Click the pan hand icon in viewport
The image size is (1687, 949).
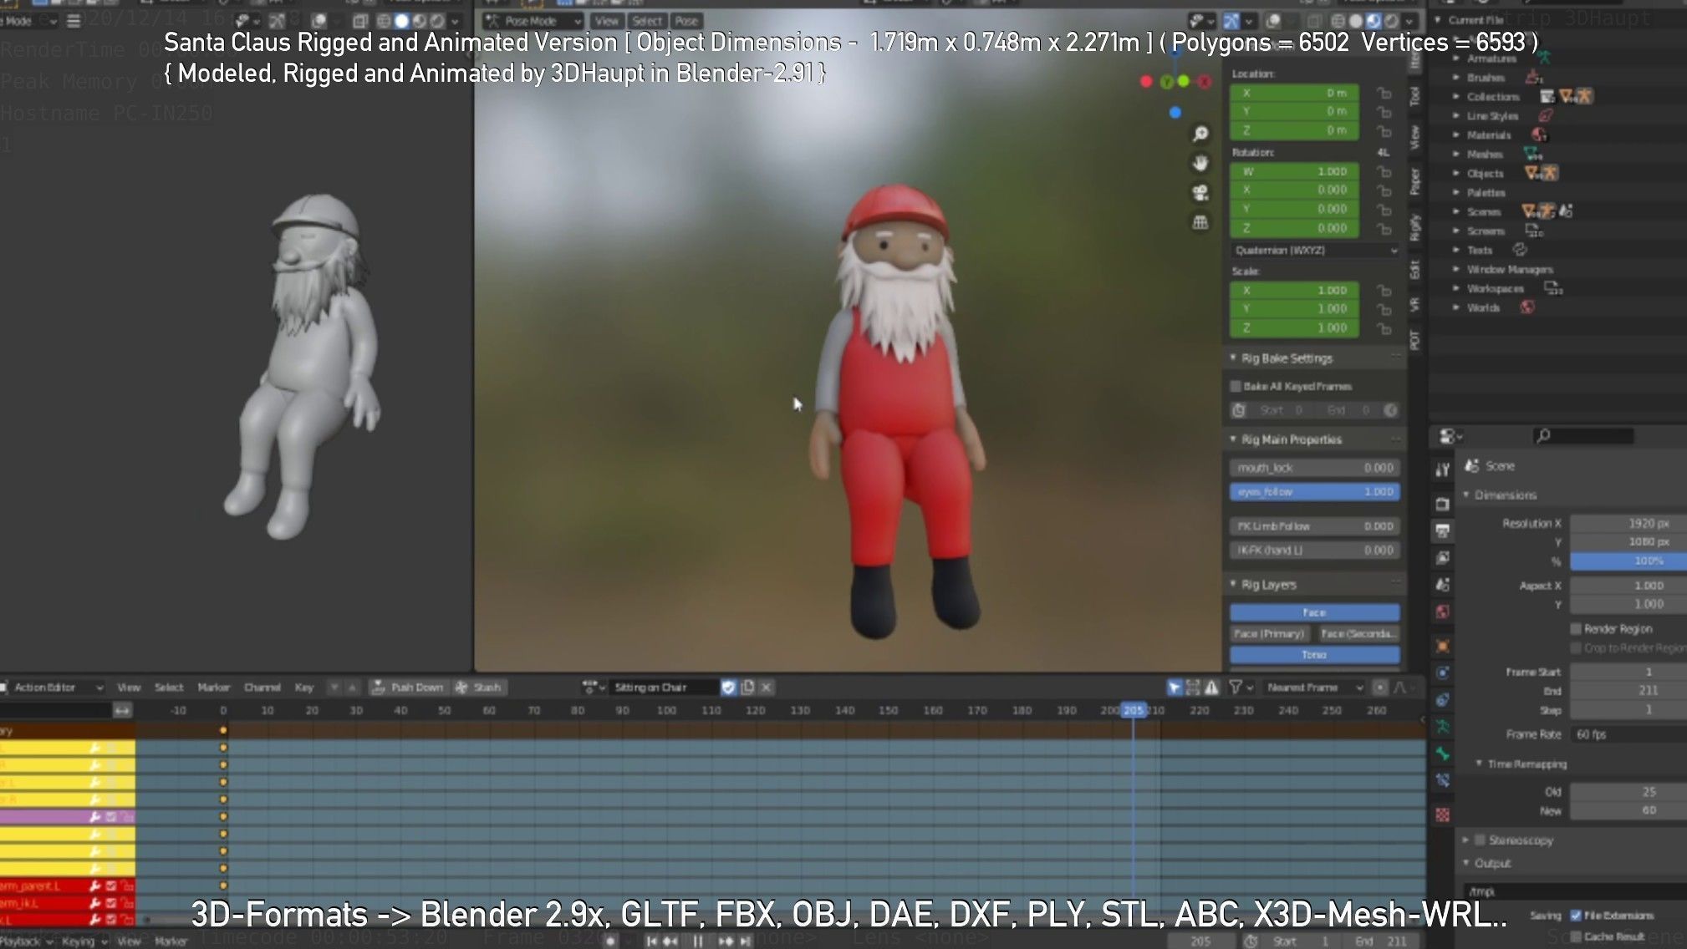click(1200, 163)
